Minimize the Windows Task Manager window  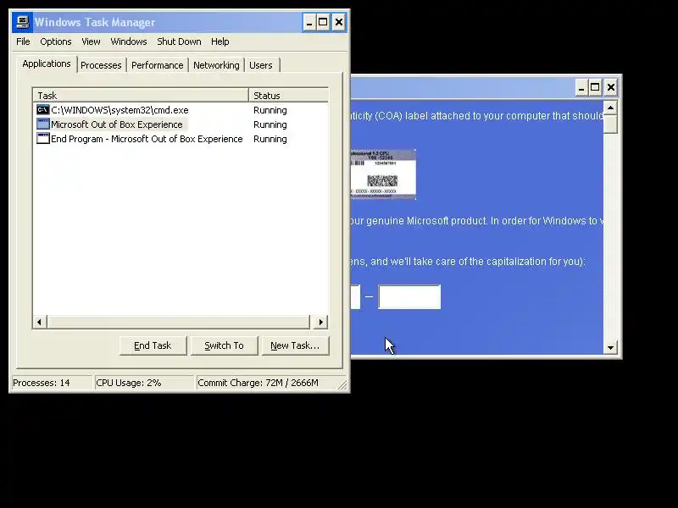coord(308,22)
